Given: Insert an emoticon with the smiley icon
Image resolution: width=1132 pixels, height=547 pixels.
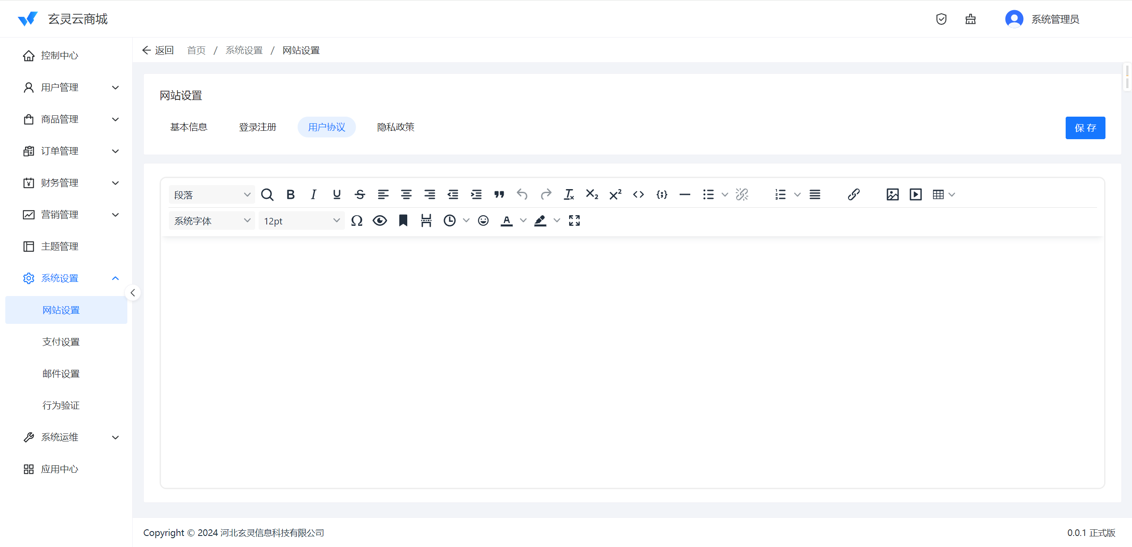Looking at the screenshot, I should 483,220.
